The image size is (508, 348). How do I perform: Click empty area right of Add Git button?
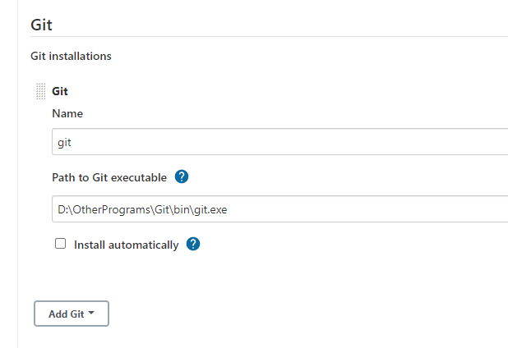pos(288,314)
